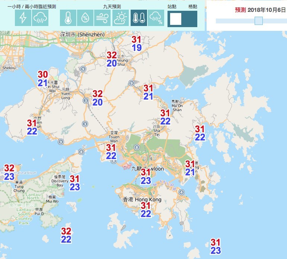Open the lightning nowcast layer

23,18
